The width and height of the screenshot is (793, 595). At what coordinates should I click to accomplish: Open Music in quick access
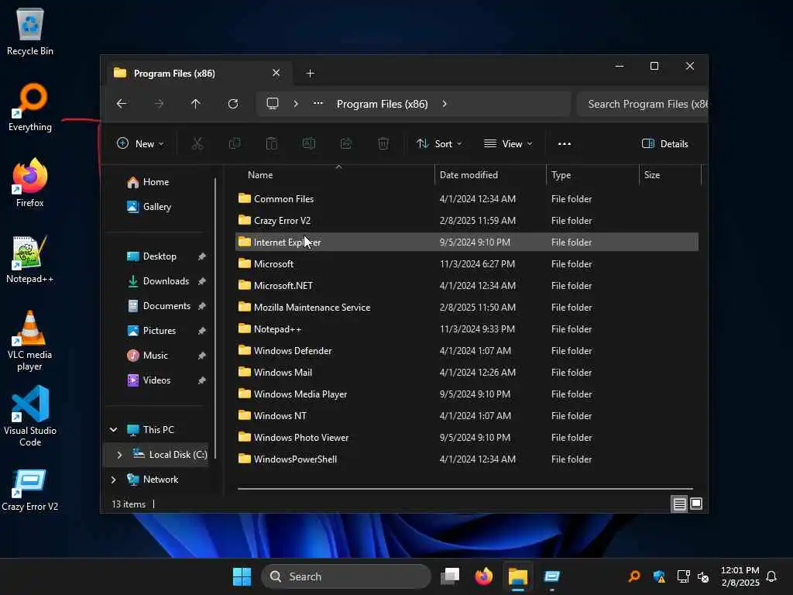point(147,356)
